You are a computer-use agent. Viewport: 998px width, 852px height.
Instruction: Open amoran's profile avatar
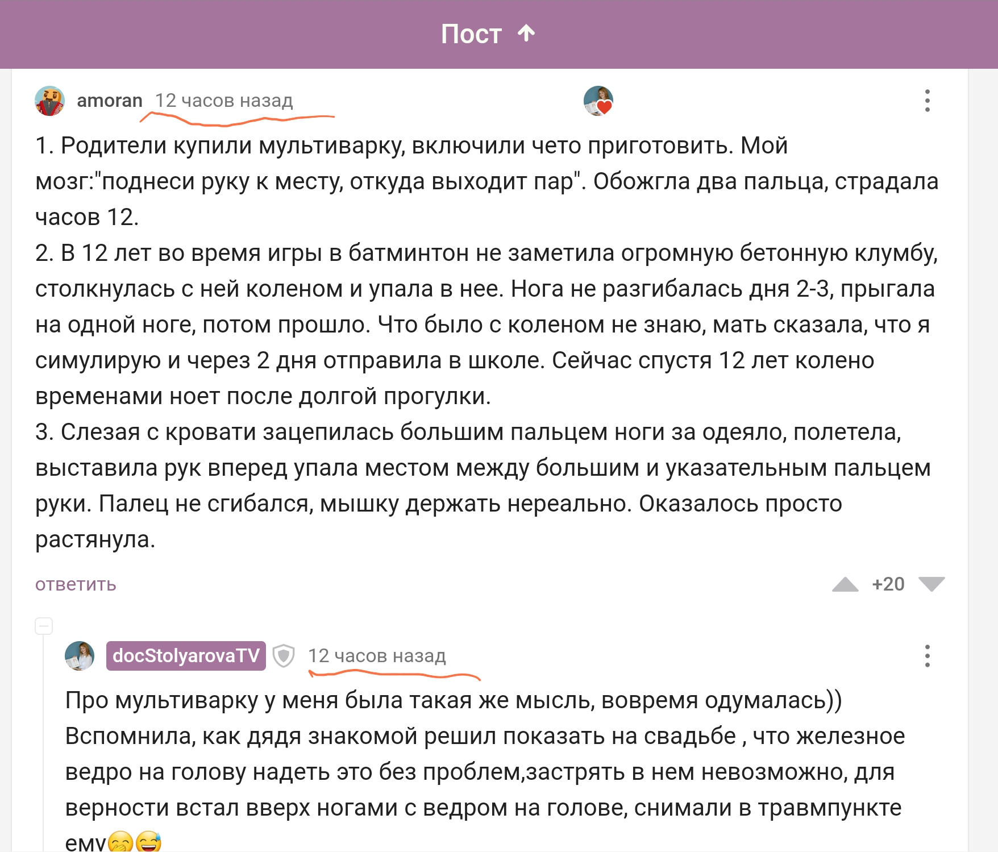50,101
